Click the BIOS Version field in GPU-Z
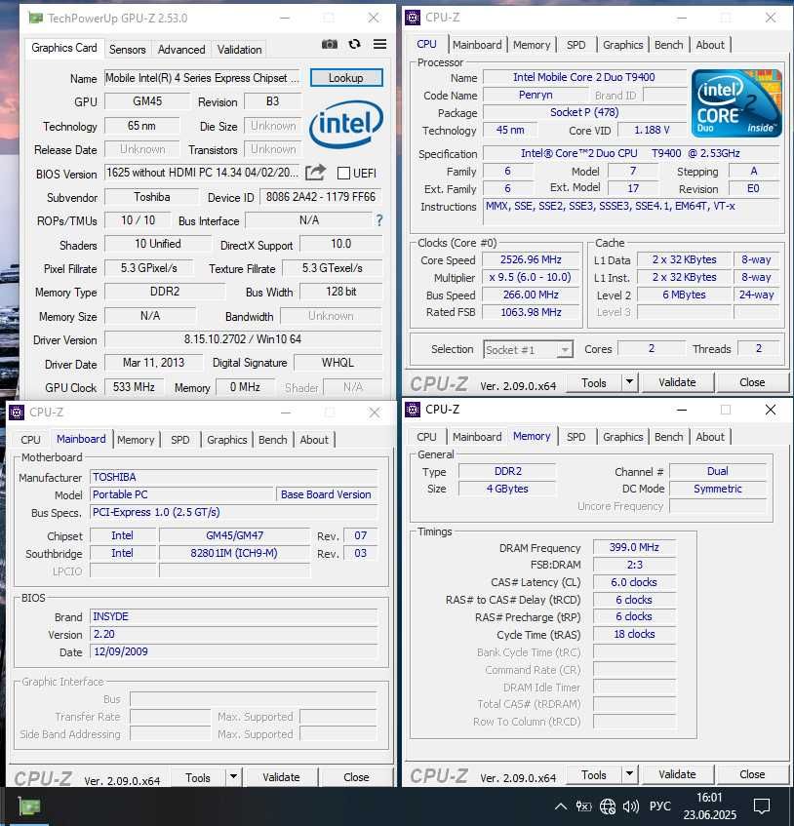 pyautogui.click(x=202, y=173)
